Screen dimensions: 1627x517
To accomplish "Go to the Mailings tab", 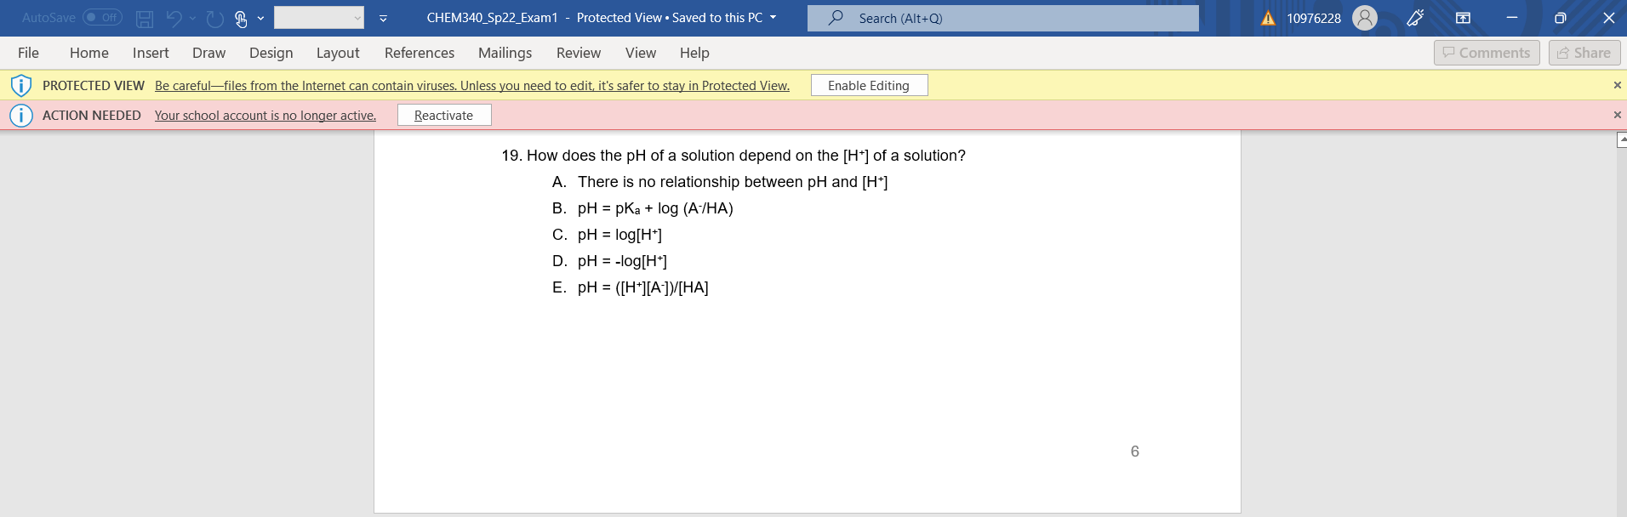I will pos(505,53).
